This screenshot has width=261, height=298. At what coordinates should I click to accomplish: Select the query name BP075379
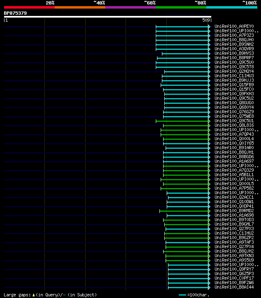[x=15, y=13]
